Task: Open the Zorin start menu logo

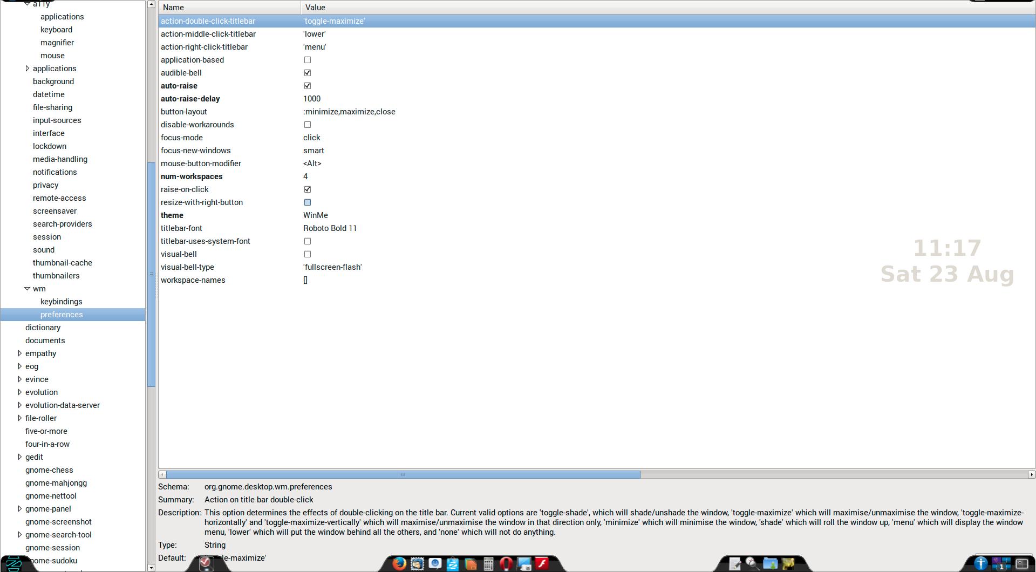Action: (x=13, y=563)
